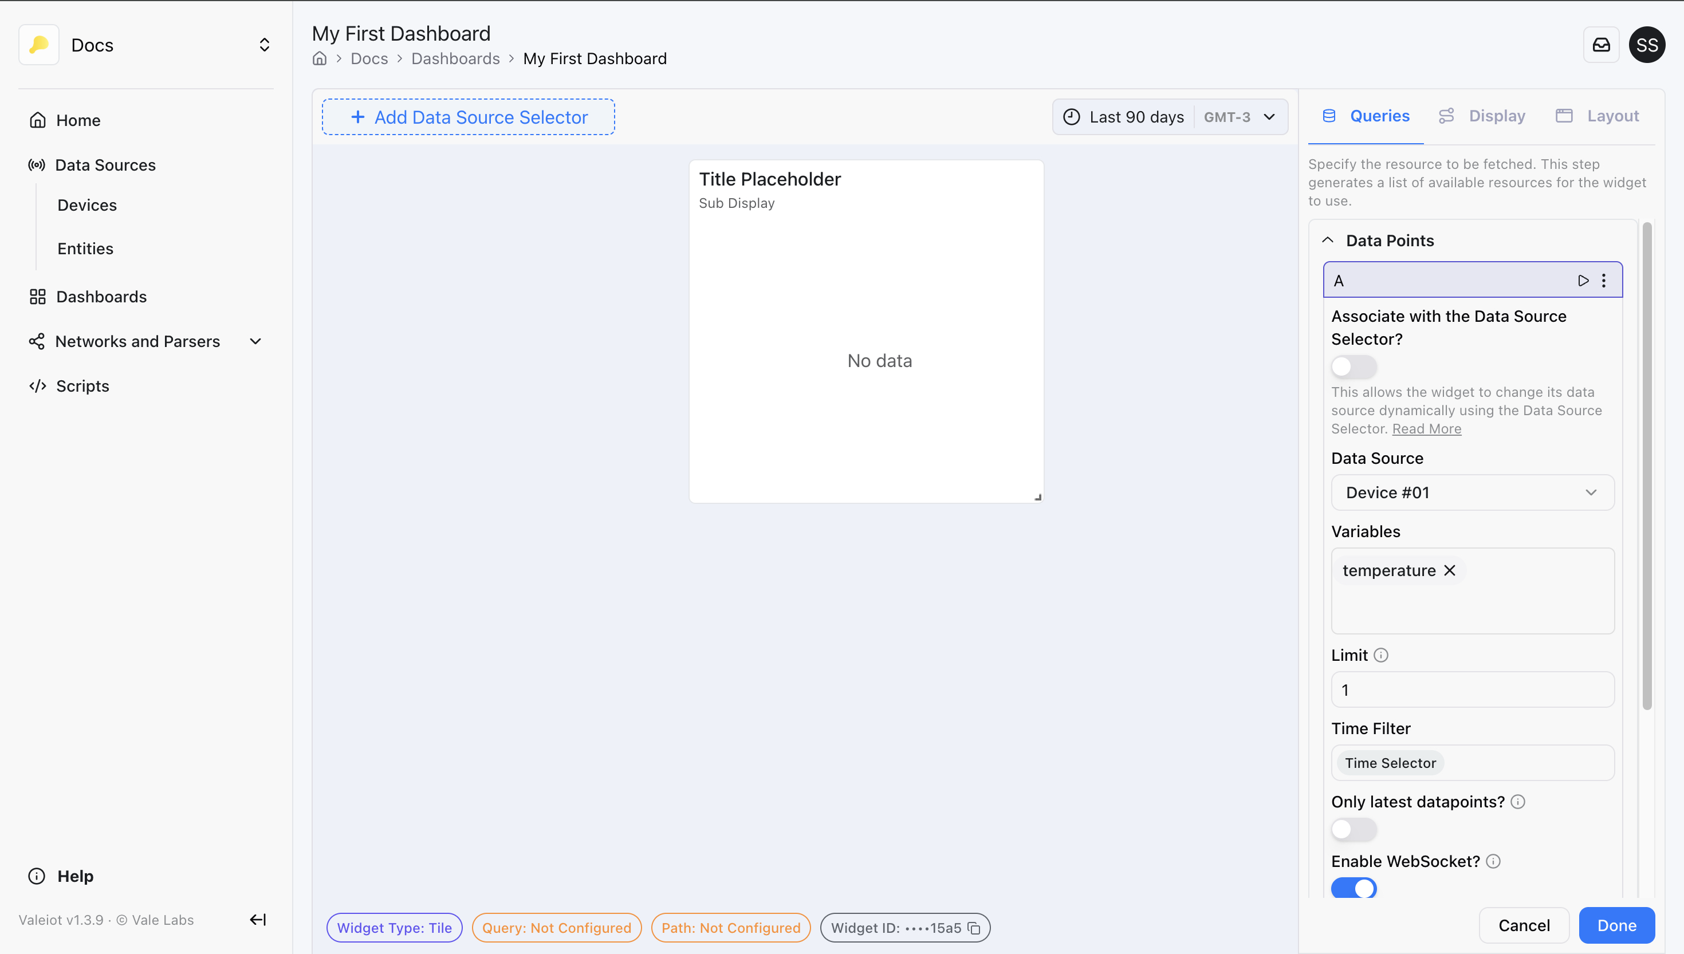The width and height of the screenshot is (1684, 954).
Task: Copy the Widget ID using copy icon
Action: tap(974, 928)
